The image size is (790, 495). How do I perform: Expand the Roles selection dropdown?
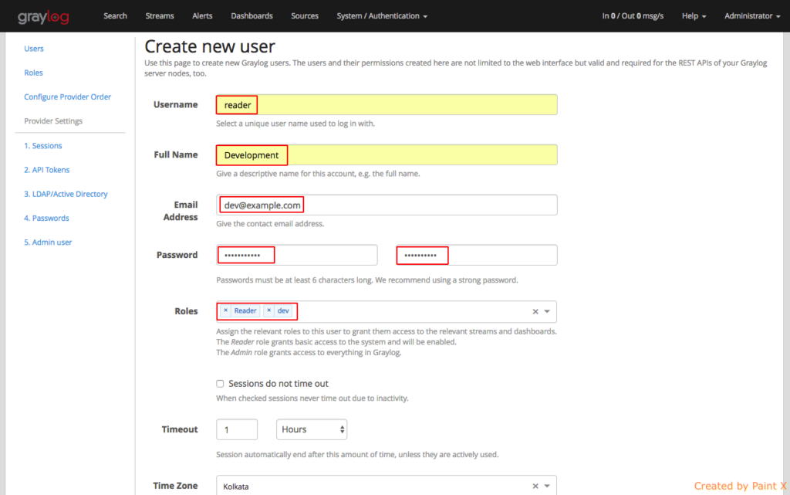coord(548,311)
